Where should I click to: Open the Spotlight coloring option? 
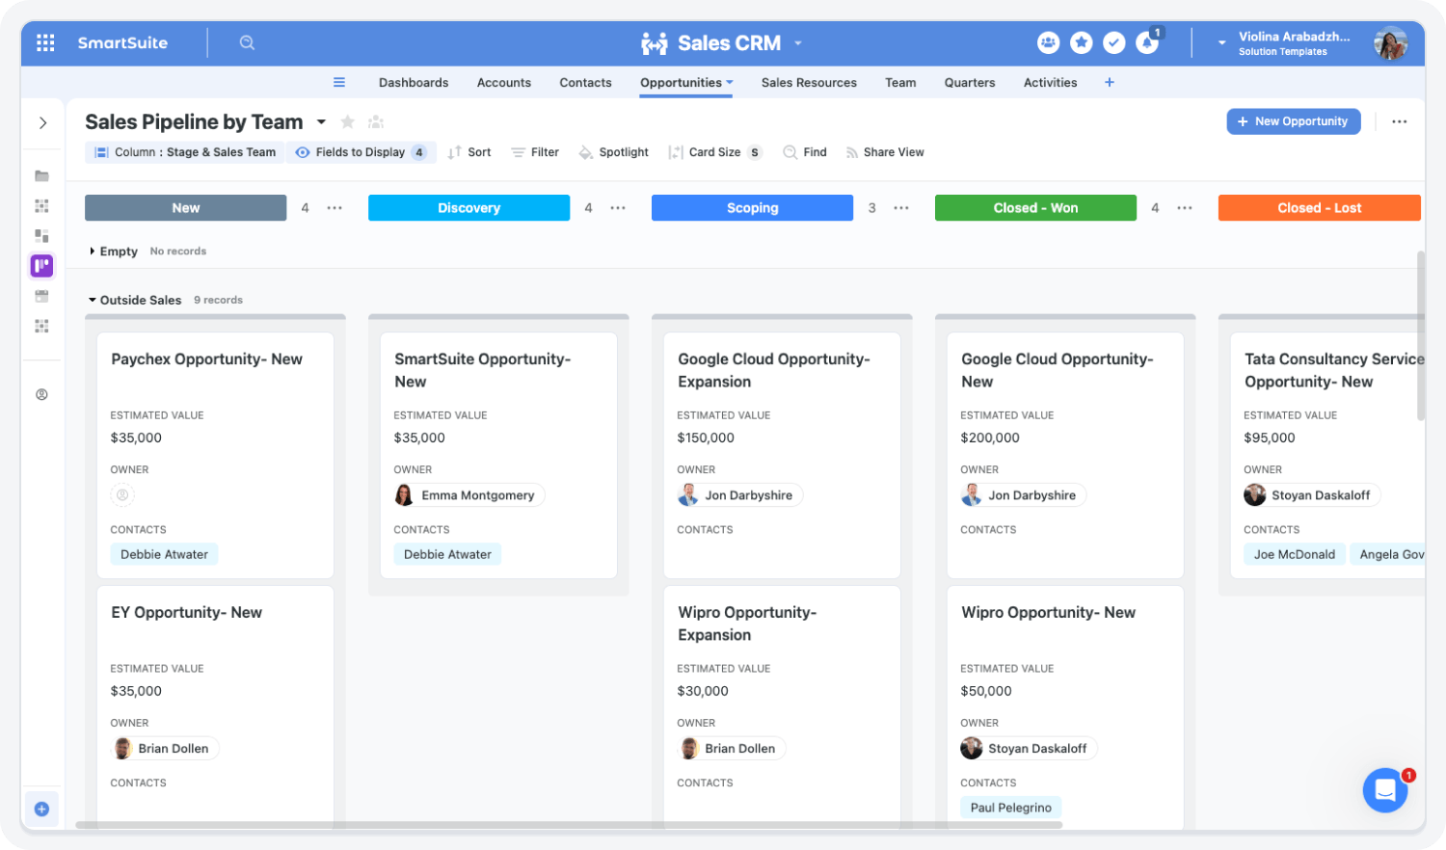click(x=613, y=152)
